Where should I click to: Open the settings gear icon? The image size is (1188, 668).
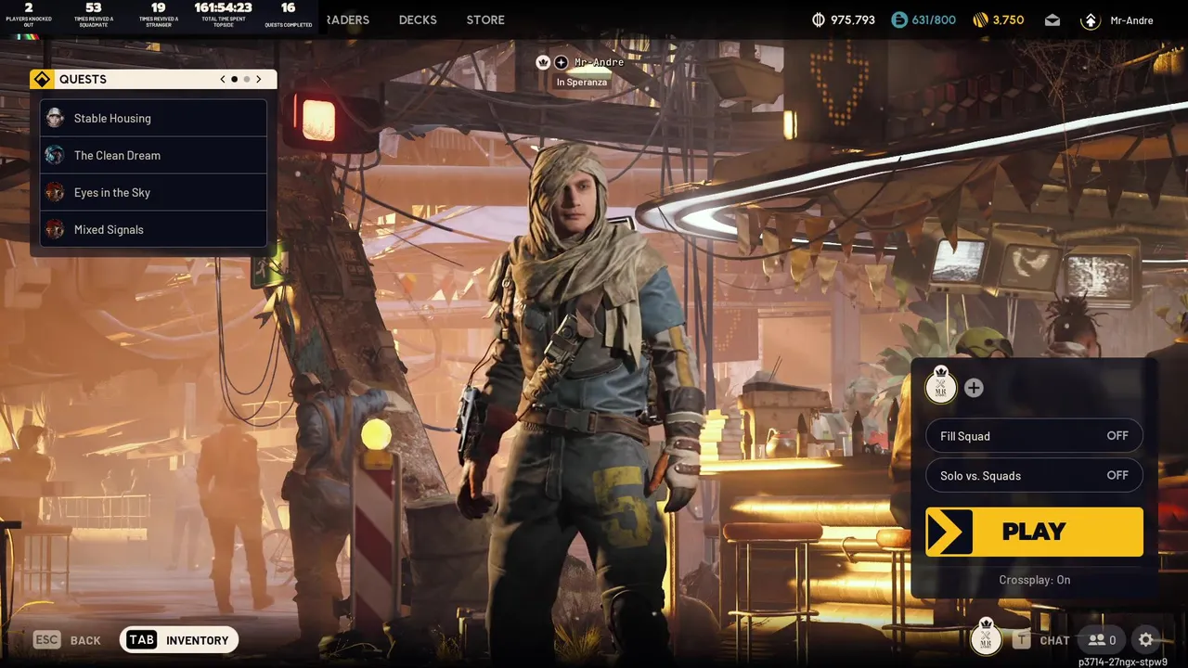pos(1146,639)
